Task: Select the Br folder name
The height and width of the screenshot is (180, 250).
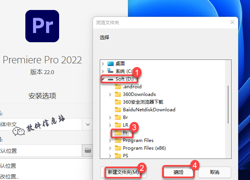Action: click(x=125, y=117)
